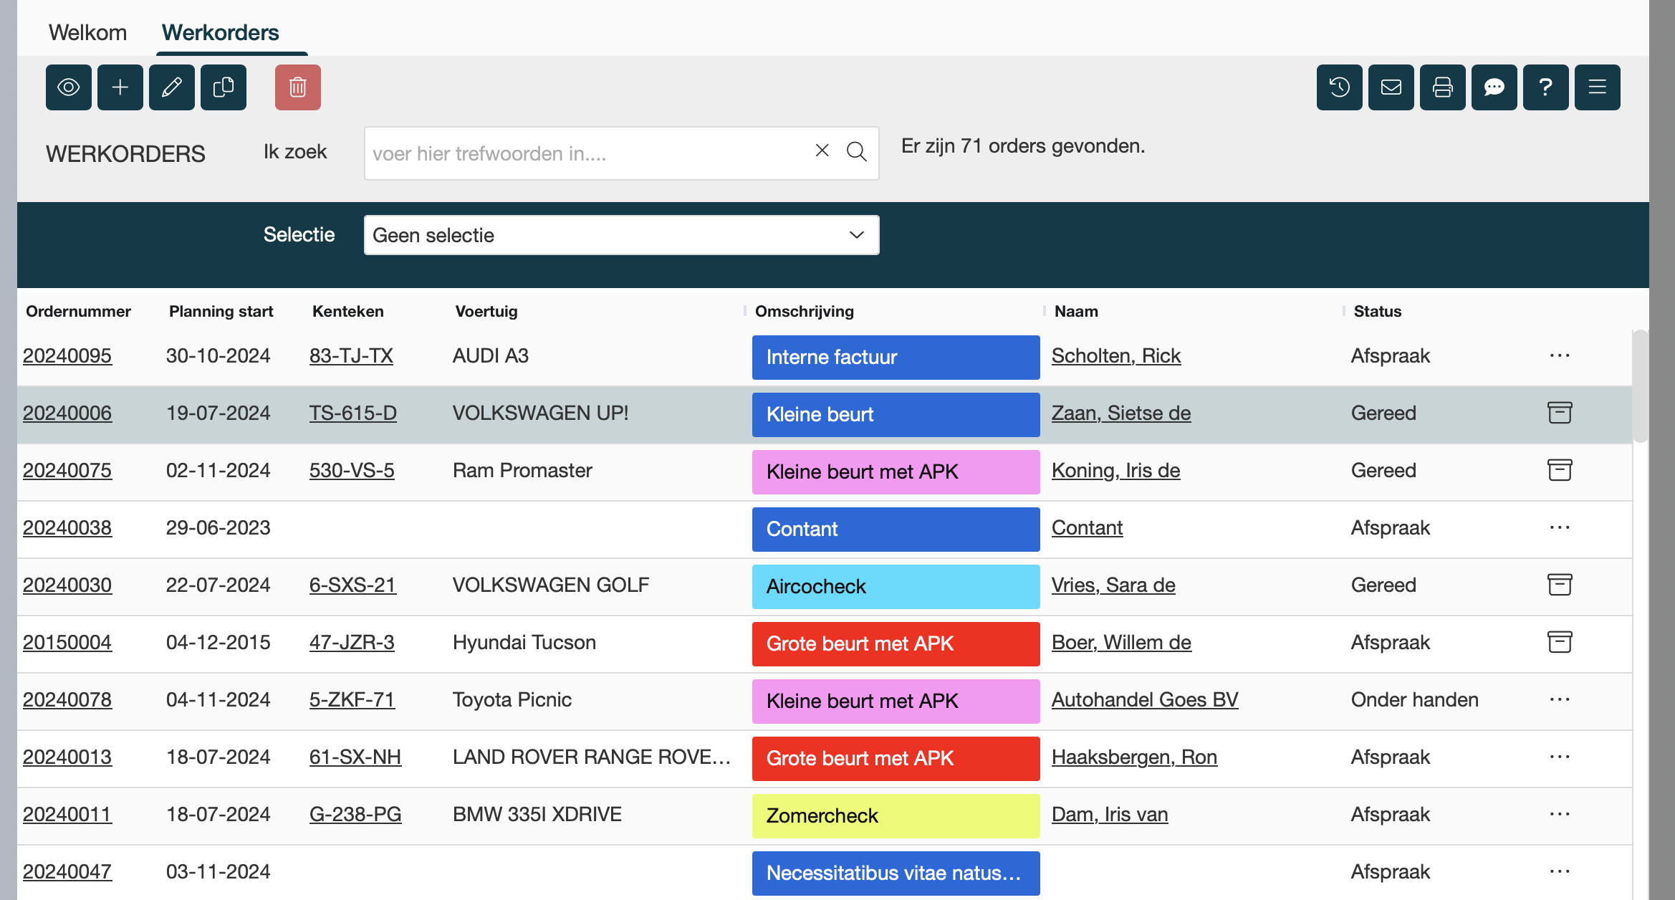Click the envelope email icon

tap(1391, 87)
